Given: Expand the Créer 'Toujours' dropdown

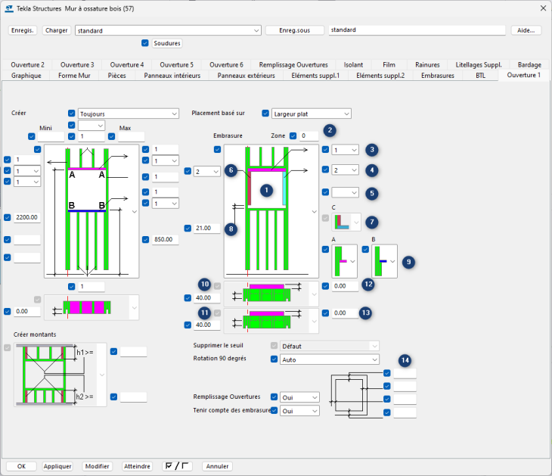Looking at the screenshot, I should pyautogui.click(x=128, y=114).
